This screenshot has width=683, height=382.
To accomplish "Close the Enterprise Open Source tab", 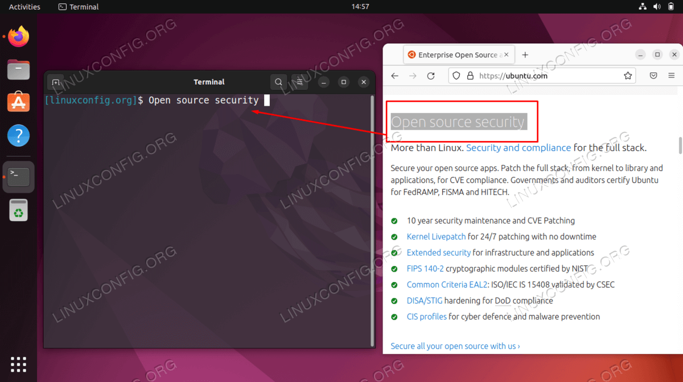I will pos(507,55).
